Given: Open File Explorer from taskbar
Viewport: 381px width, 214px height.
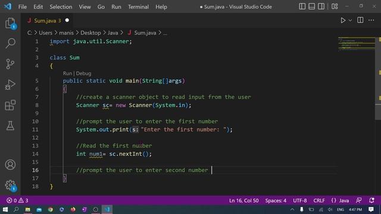Looking at the screenshot, I should 28,209.
